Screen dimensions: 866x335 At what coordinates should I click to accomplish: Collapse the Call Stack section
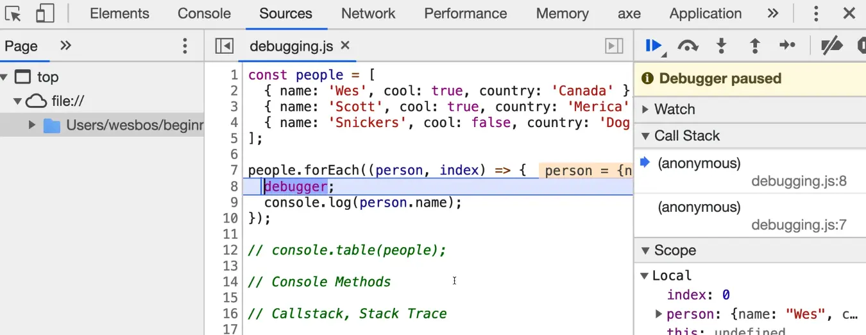pos(645,136)
